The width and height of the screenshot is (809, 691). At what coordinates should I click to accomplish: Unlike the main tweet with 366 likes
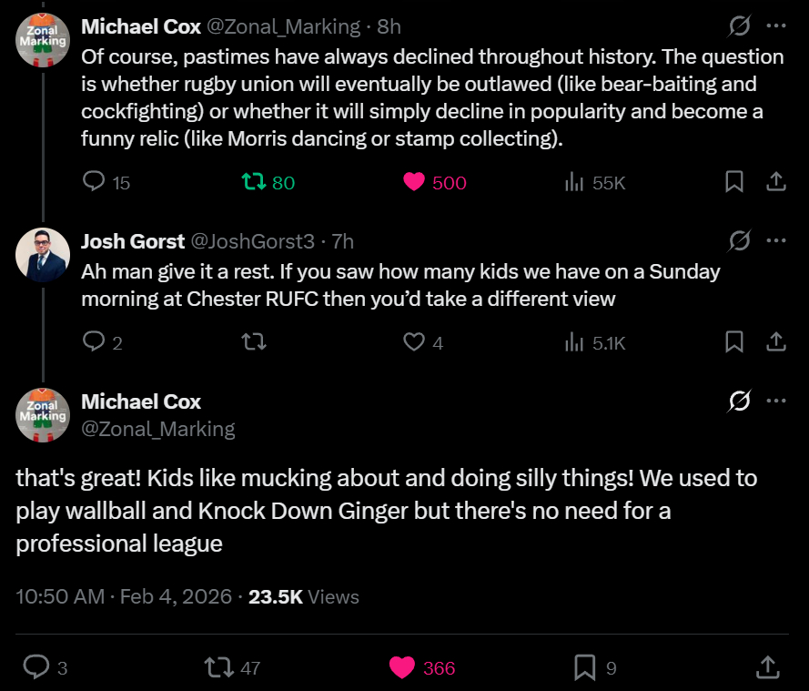pyautogui.click(x=403, y=667)
